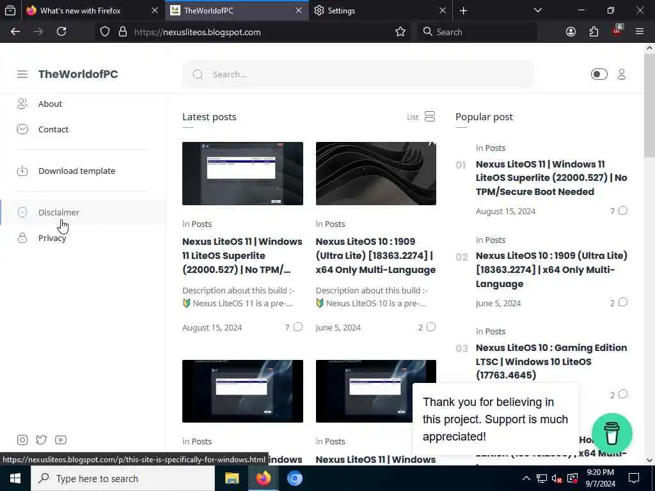
Task: Open the Twitter social icon
Action: pyautogui.click(x=42, y=440)
